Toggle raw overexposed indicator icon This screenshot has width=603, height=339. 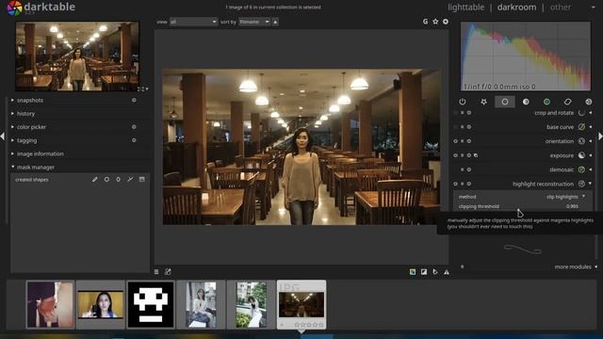coord(413,272)
